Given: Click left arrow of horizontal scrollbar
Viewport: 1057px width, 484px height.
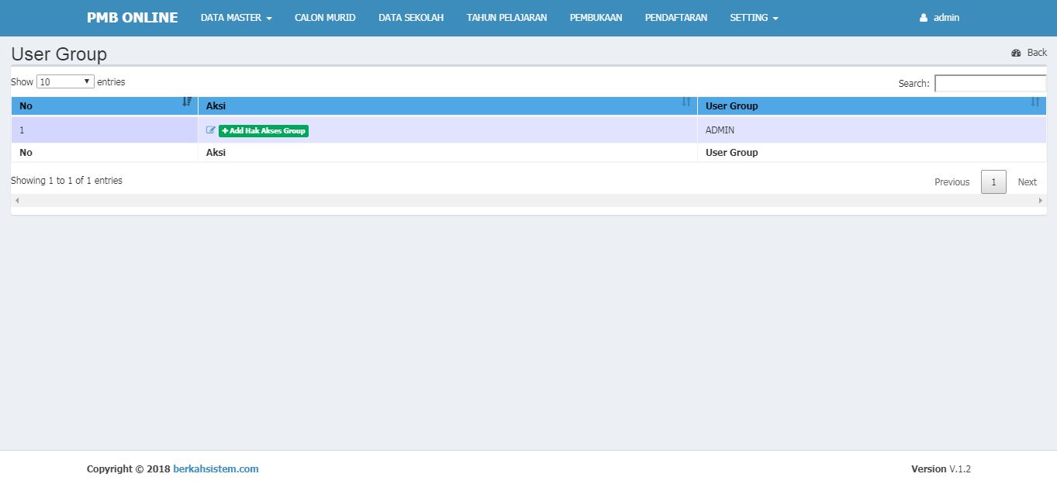Looking at the screenshot, I should (17, 201).
